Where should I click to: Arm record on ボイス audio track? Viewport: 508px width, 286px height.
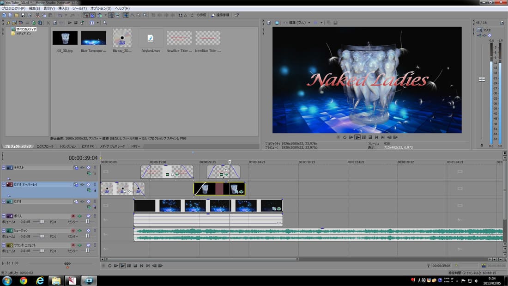(x=73, y=216)
